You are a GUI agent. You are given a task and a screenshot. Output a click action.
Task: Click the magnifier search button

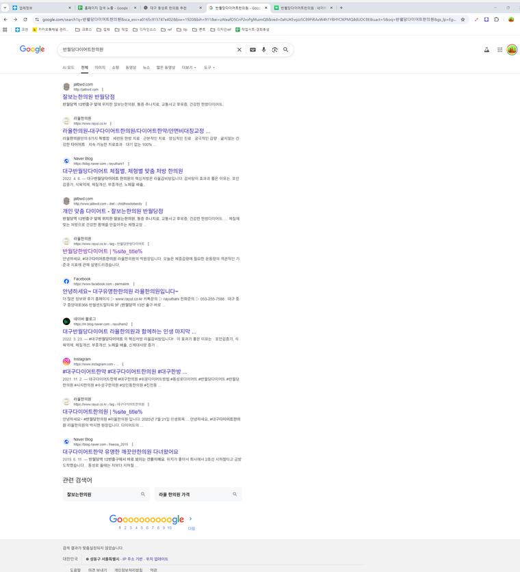coord(286,50)
